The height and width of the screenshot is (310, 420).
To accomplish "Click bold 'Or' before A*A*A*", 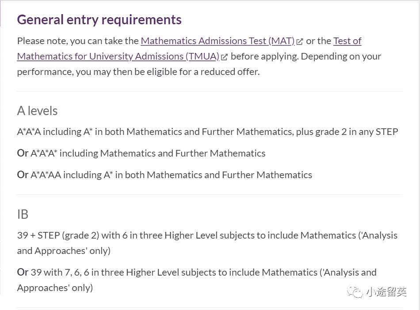I will [x=23, y=153].
